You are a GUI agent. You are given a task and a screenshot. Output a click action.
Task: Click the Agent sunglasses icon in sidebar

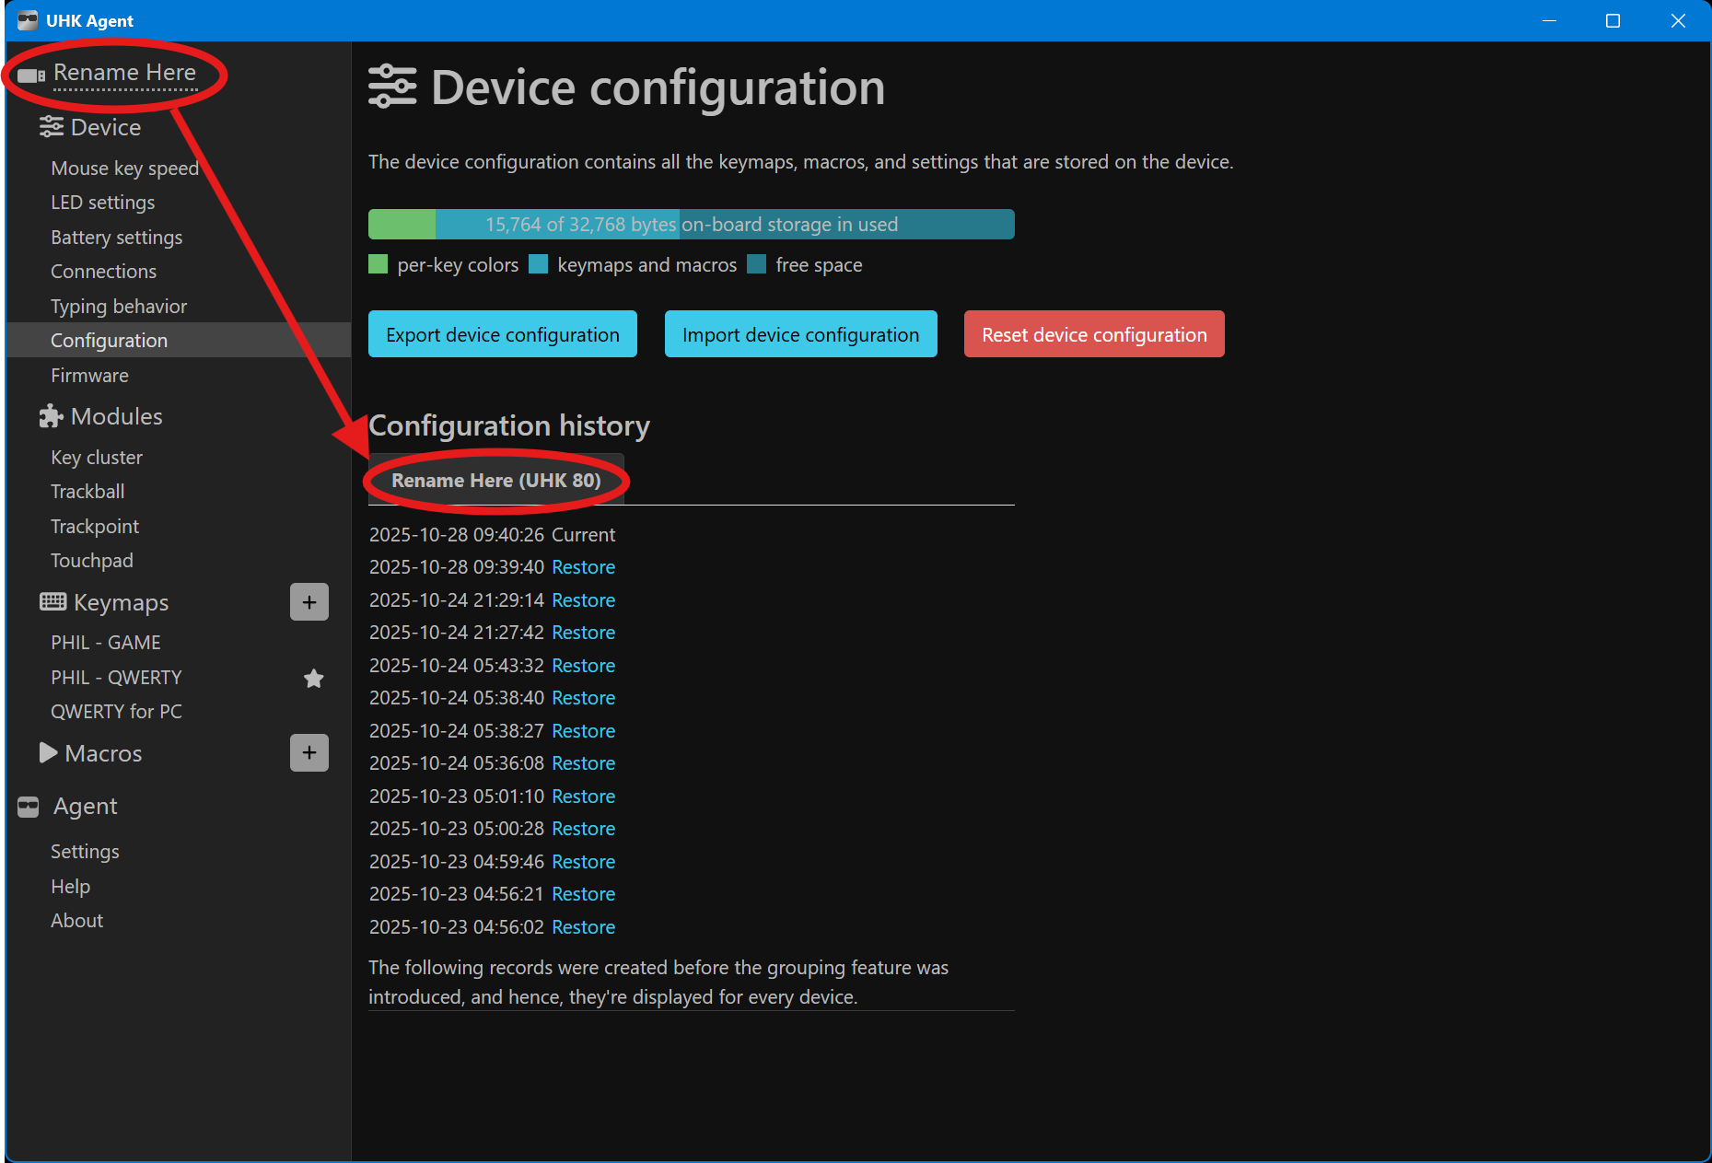coord(29,807)
